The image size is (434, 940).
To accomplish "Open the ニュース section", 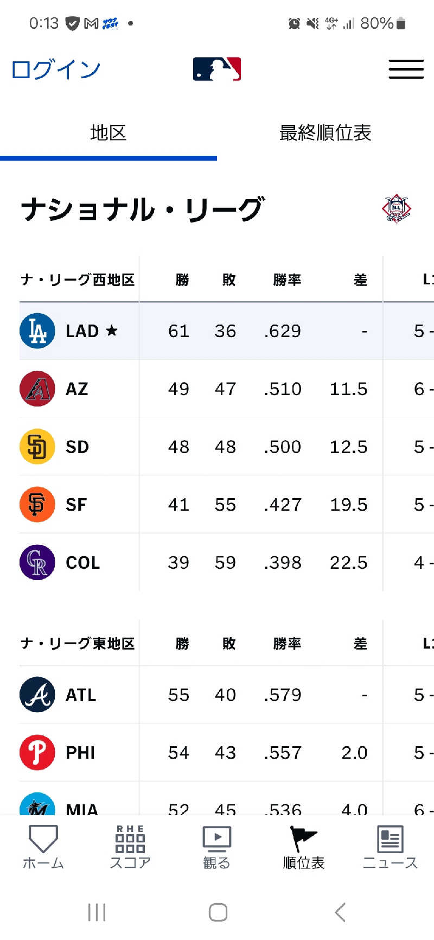I will tap(390, 847).
